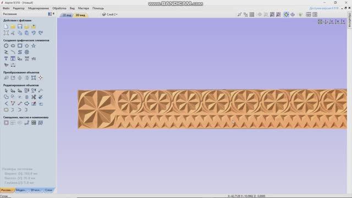Open the Вид menu
The image size is (352, 198).
click(72, 8)
